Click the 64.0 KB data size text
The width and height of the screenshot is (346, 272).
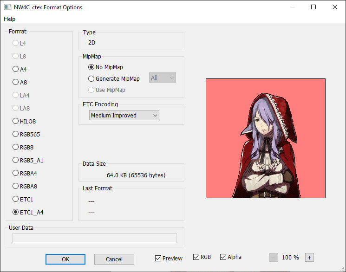click(x=136, y=175)
